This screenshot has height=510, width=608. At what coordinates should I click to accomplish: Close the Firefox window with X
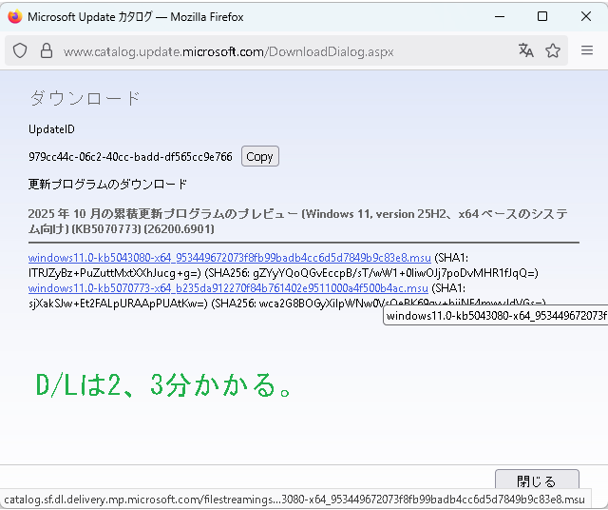[585, 16]
